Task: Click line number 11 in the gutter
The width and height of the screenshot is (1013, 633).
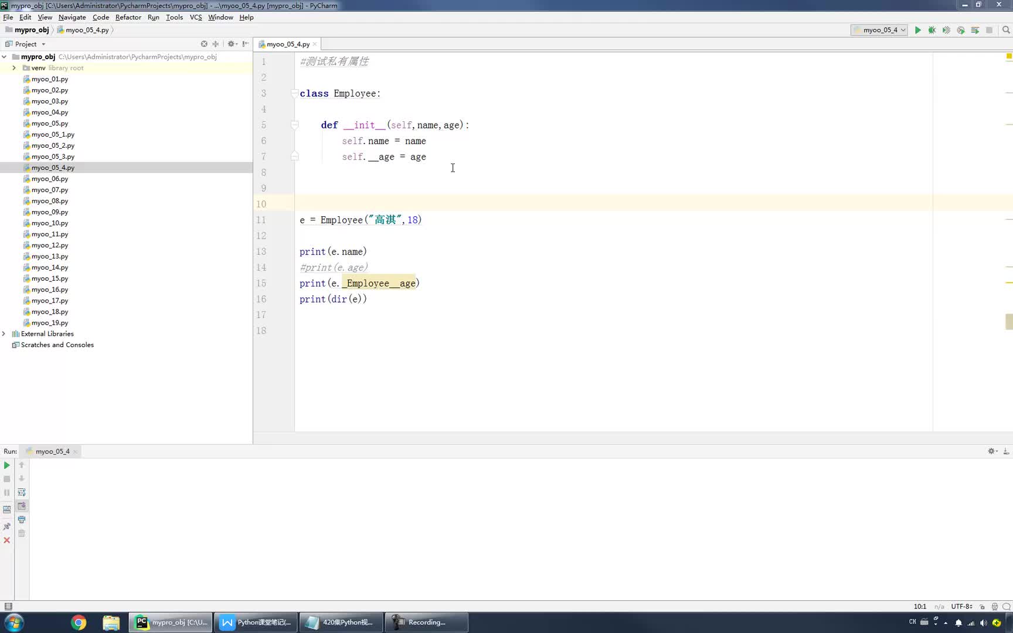Action: pyautogui.click(x=261, y=220)
